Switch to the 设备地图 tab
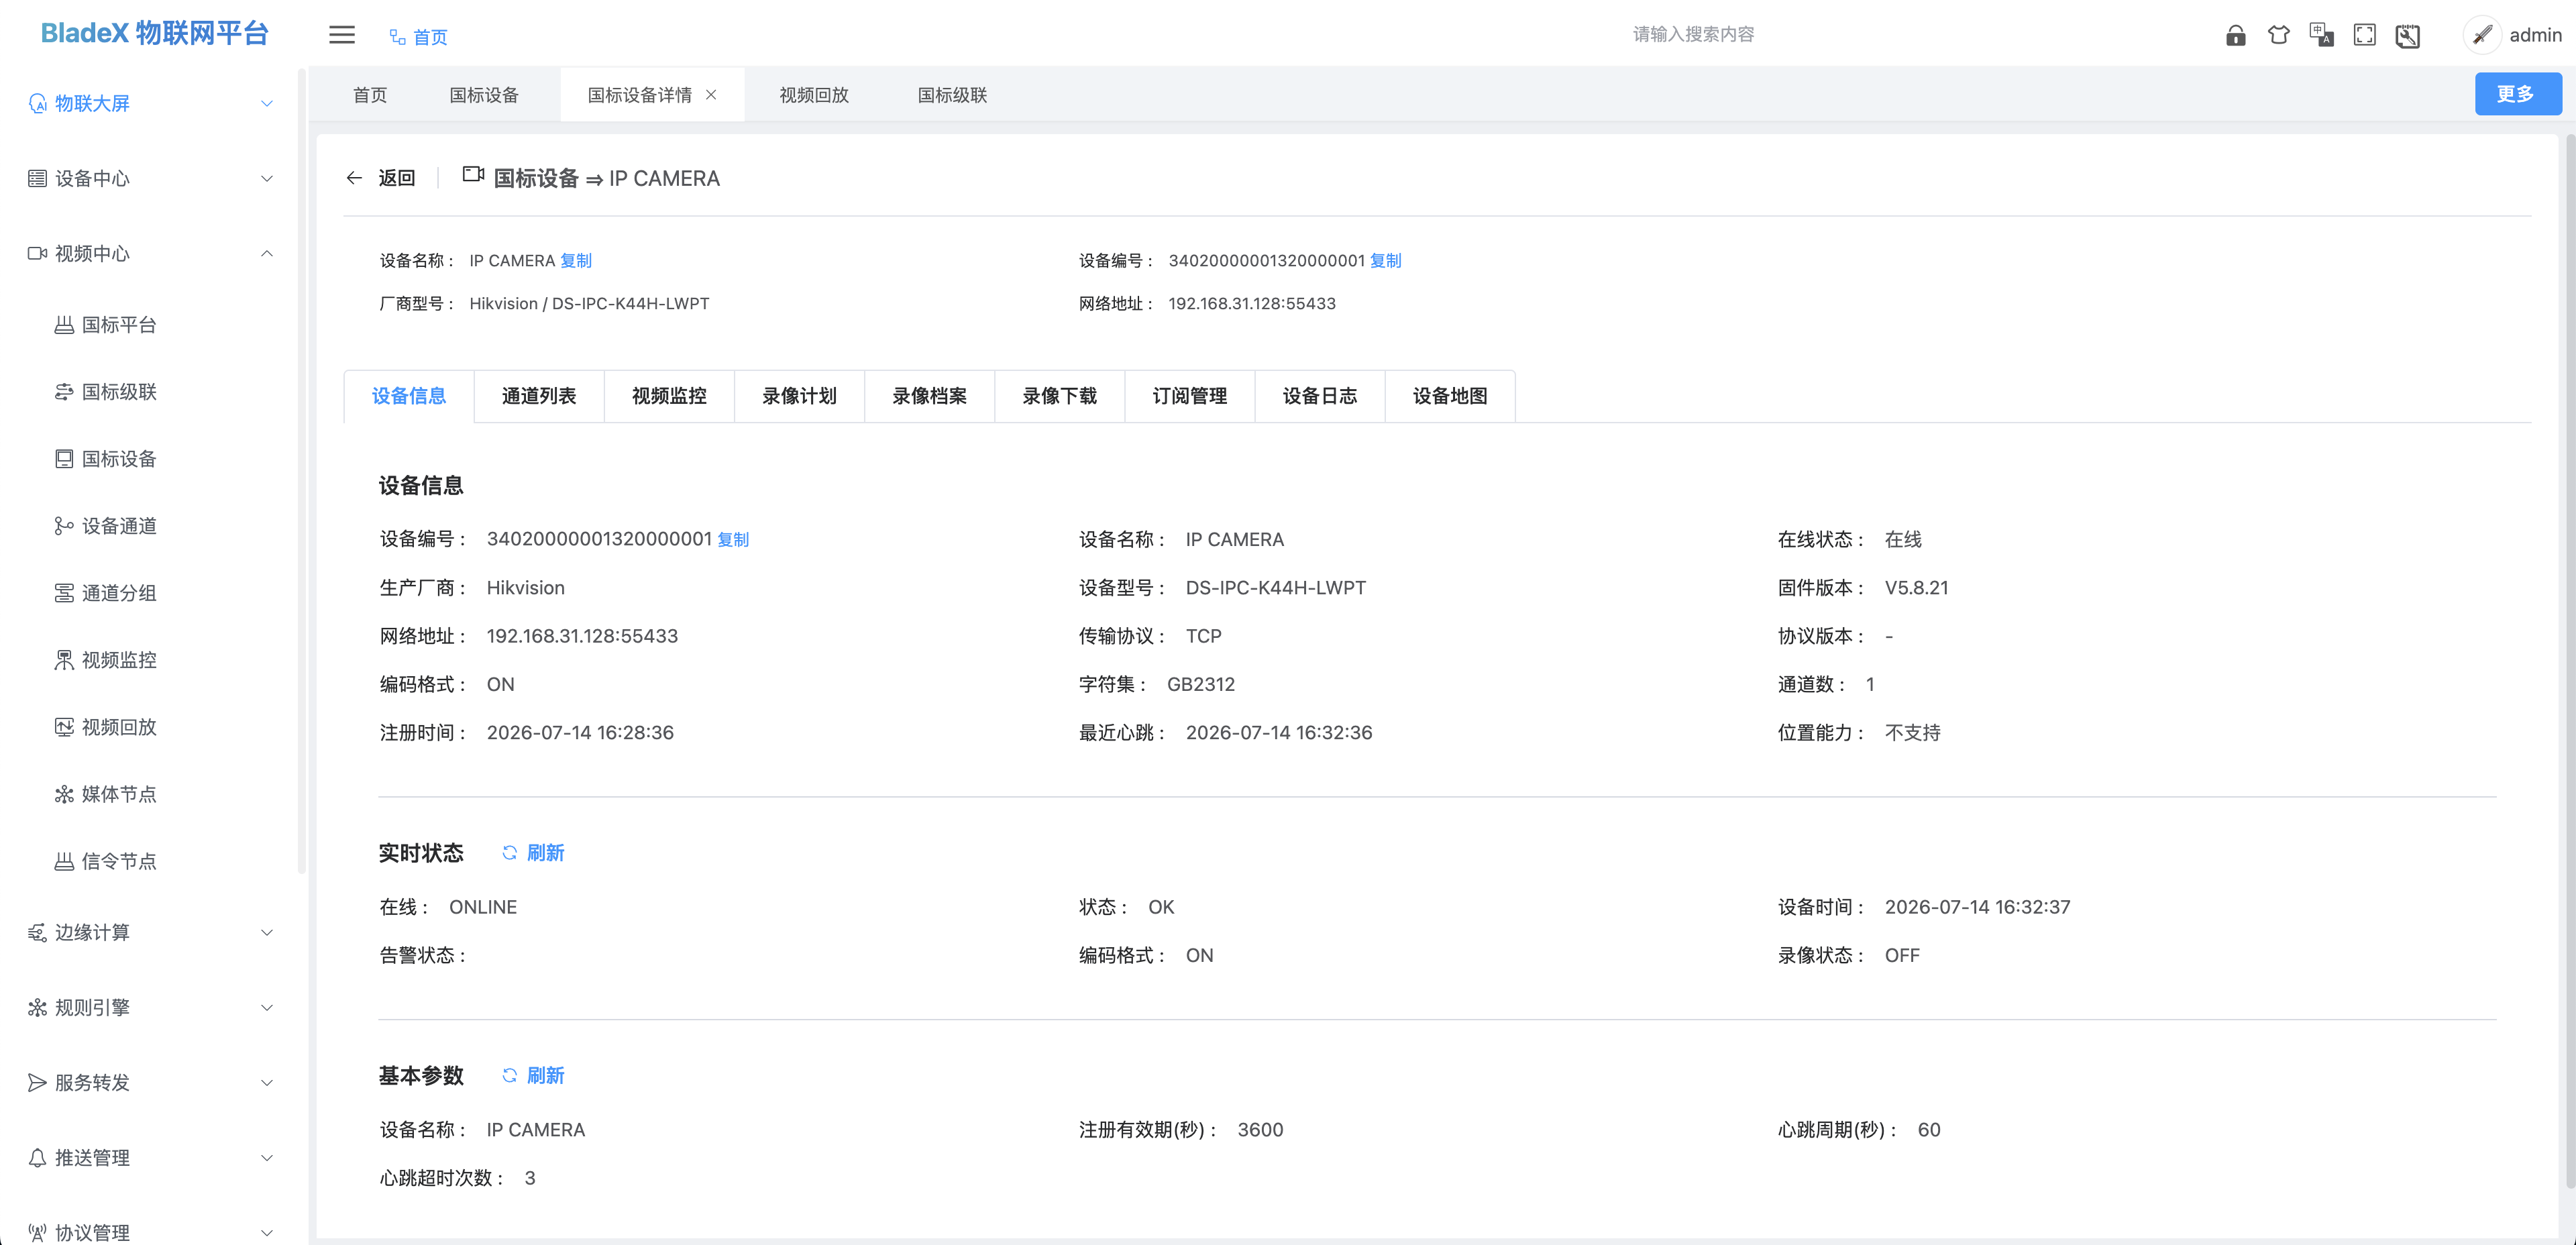This screenshot has height=1245, width=2576. pos(1449,396)
